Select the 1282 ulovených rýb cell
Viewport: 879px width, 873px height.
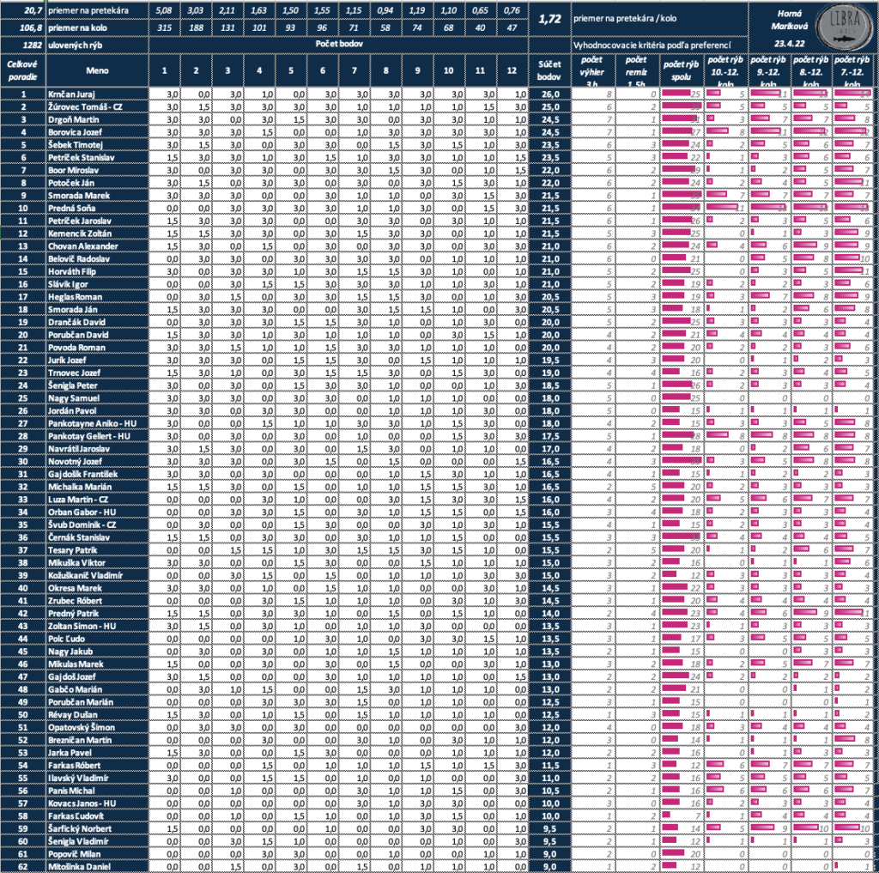[75, 45]
